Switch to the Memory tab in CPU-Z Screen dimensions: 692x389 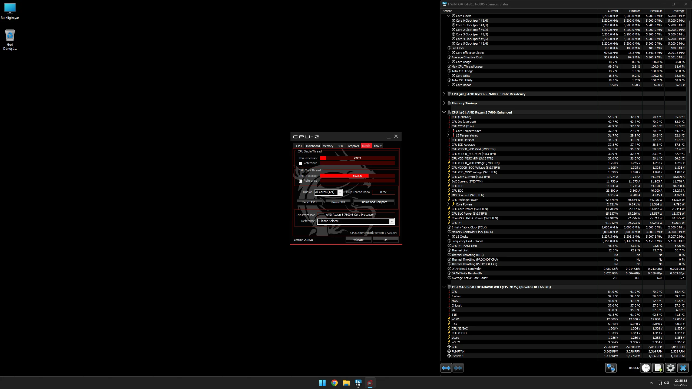click(328, 146)
